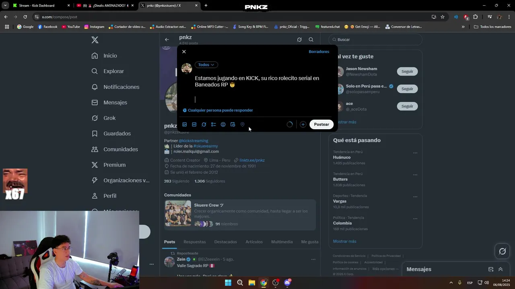Schedule the post with calendar icon
Image resolution: width=515 pixels, height=289 pixels.
233,124
